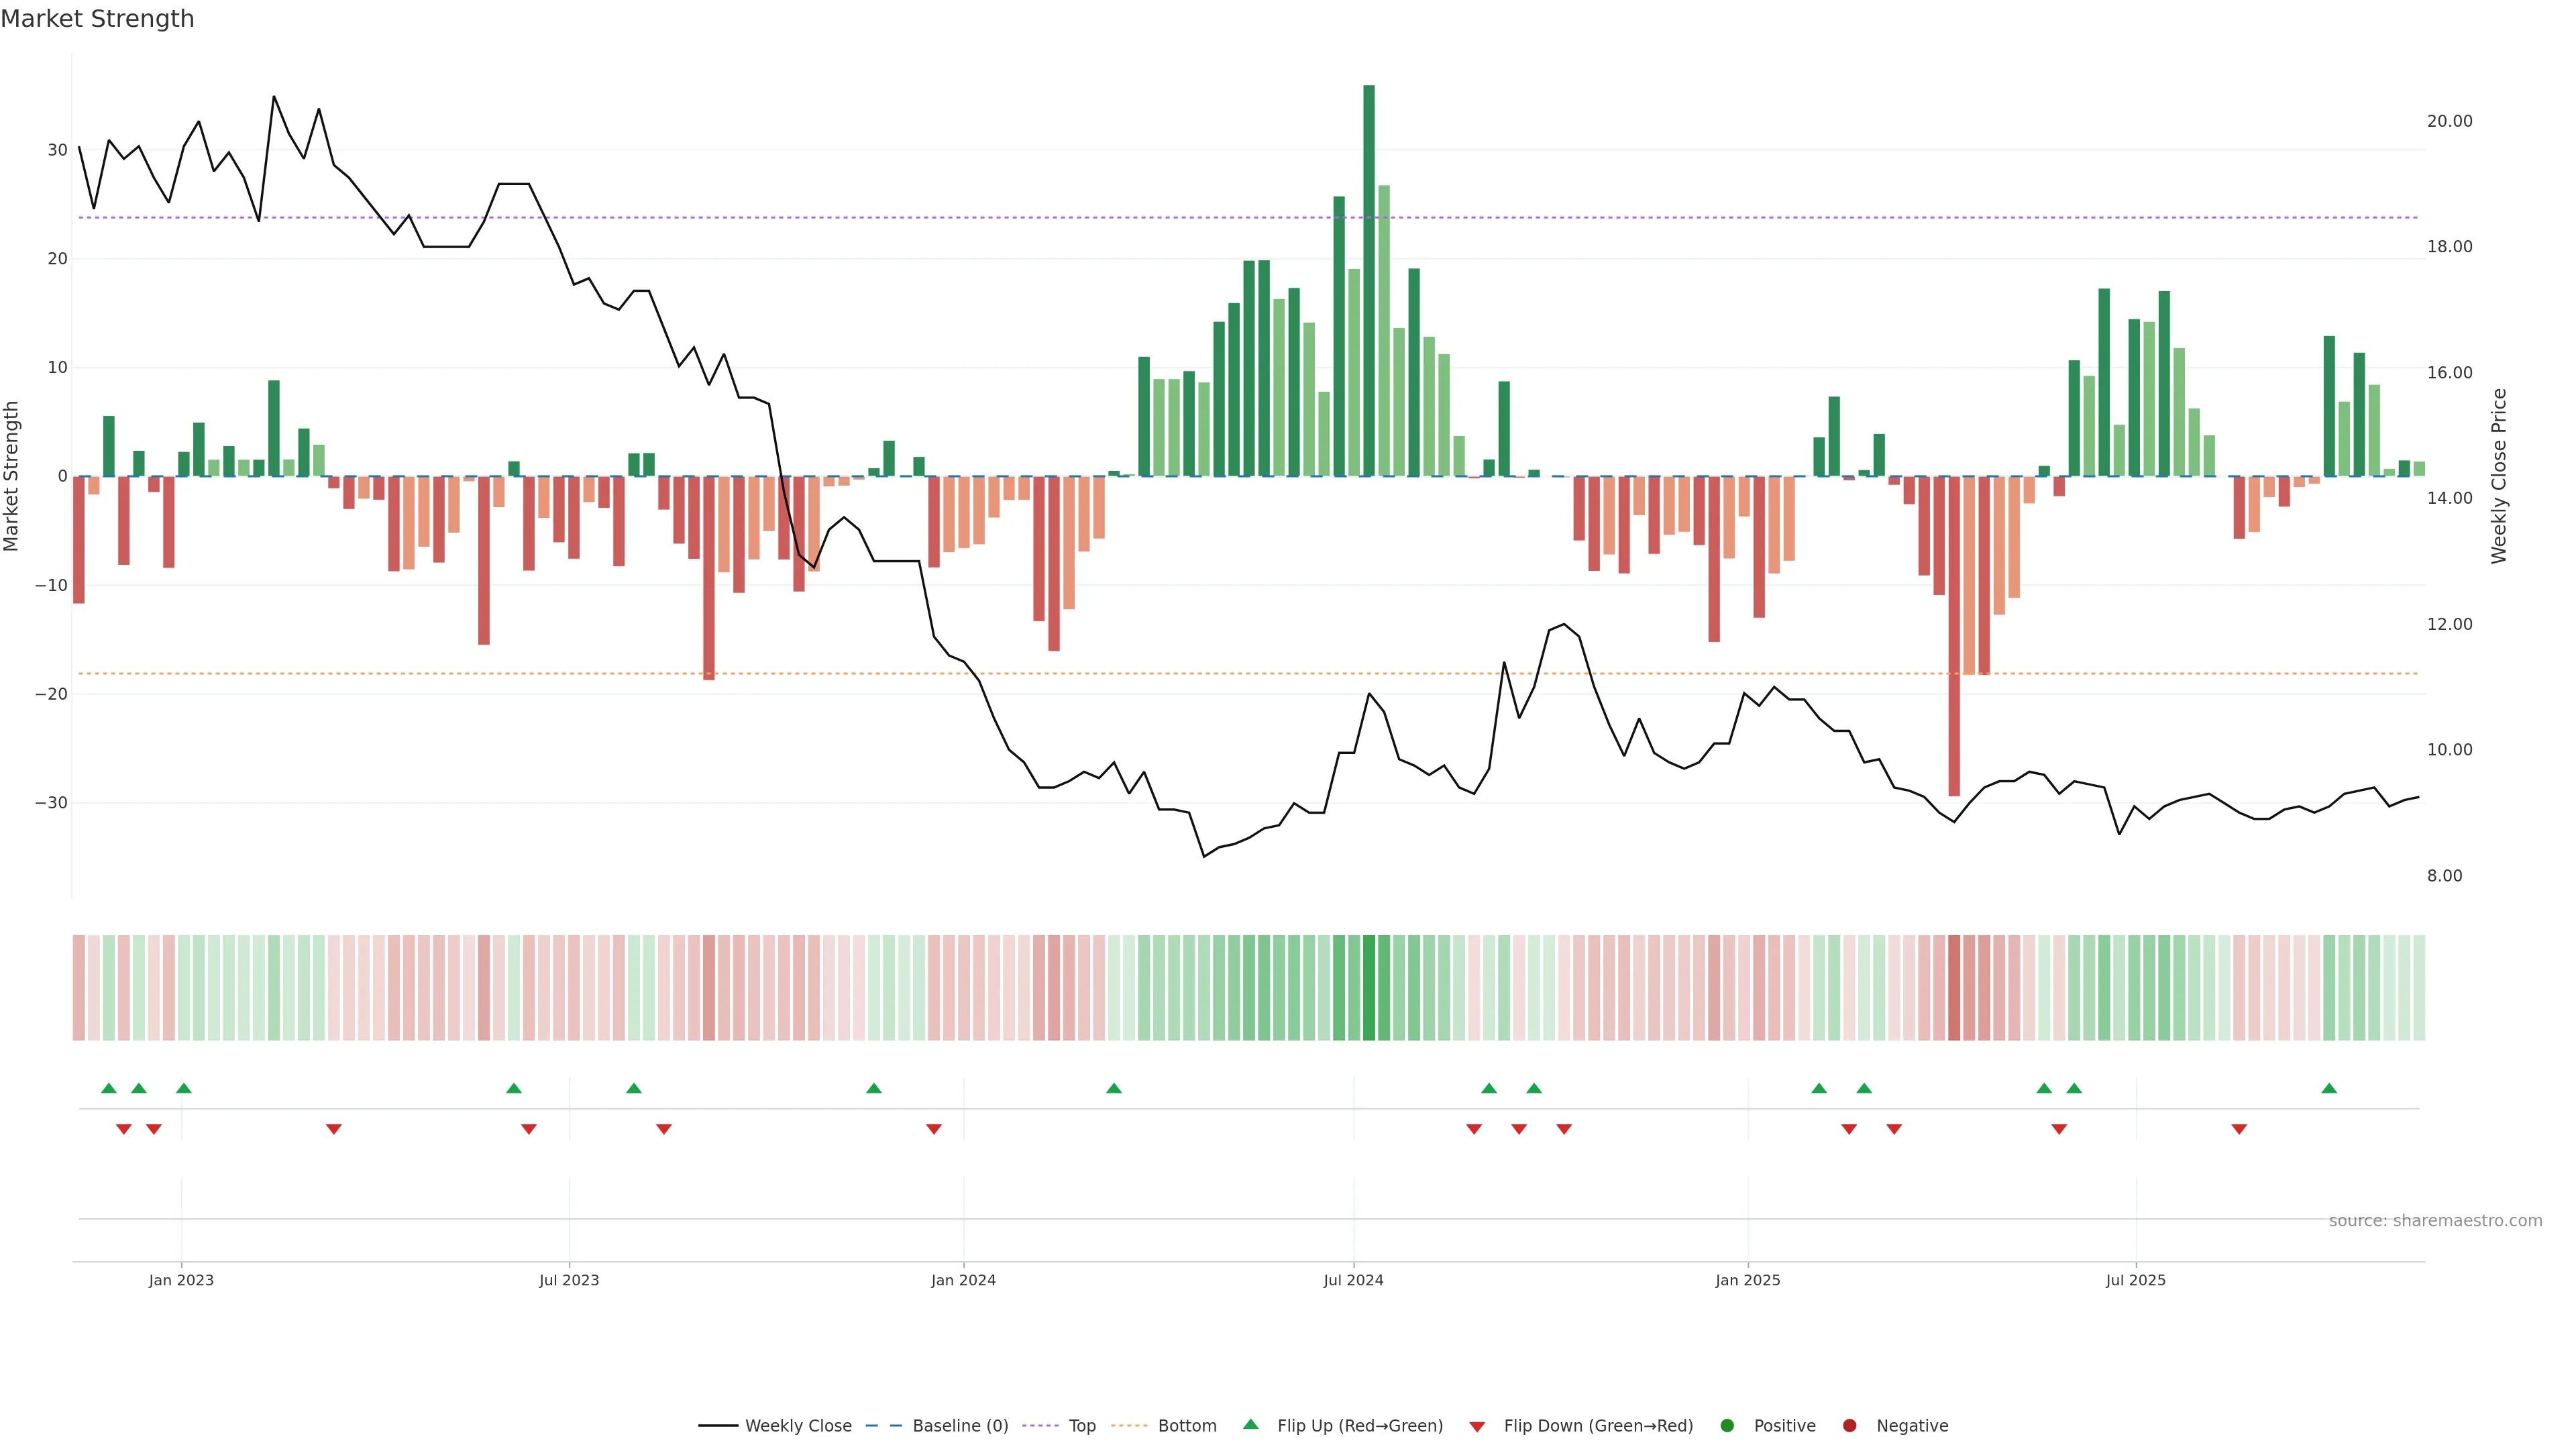The image size is (2576, 1449).
Task: Click the Flip Down red triangle legend icon
Action: [x=1477, y=1427]
